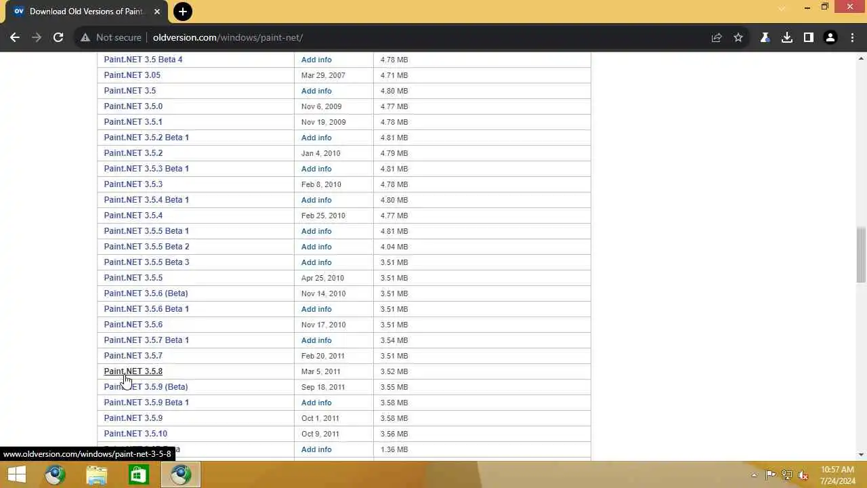The image size is (867, 488).
Task: Click Add info for 3.5.5 Beta 1
Action: [x=316, y=231]
